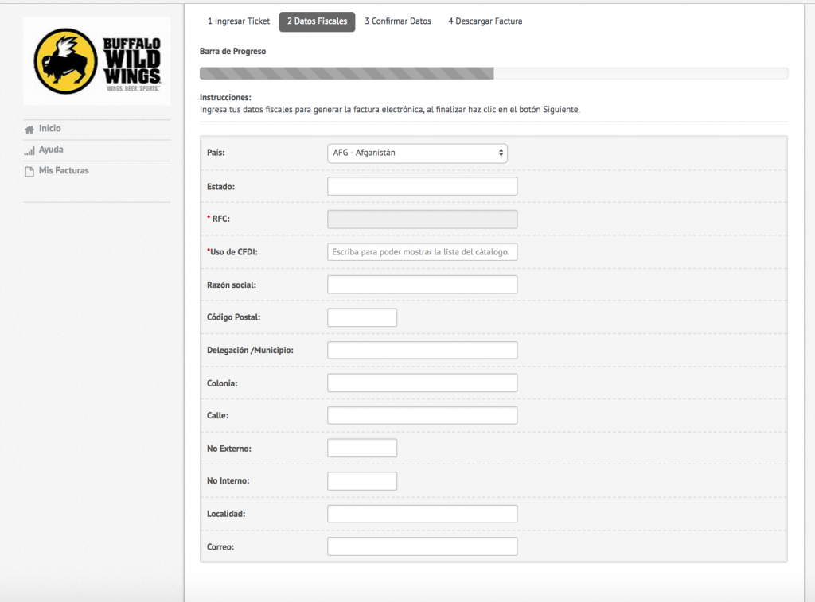Click the RFC input field
The image size is (815, 602).
pos(423,219)
